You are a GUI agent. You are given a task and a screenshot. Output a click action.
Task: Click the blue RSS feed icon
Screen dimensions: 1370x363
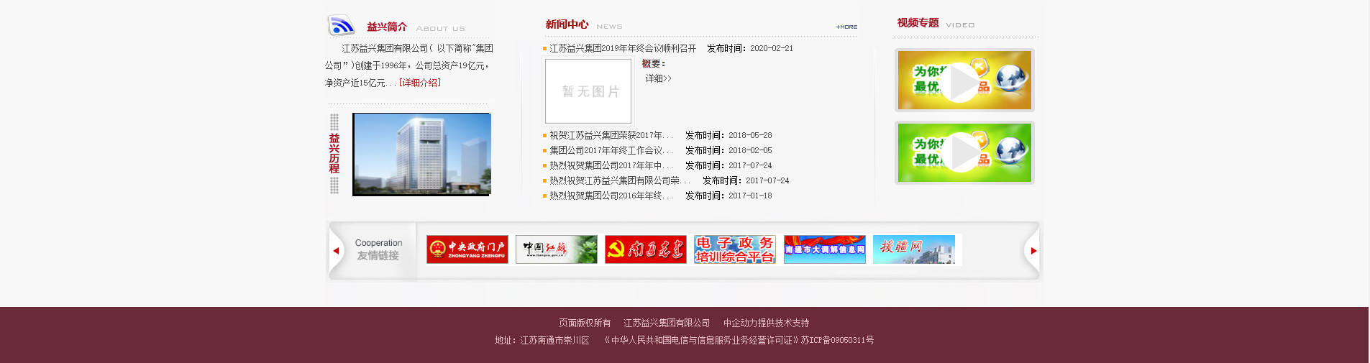tap(341, 26)
